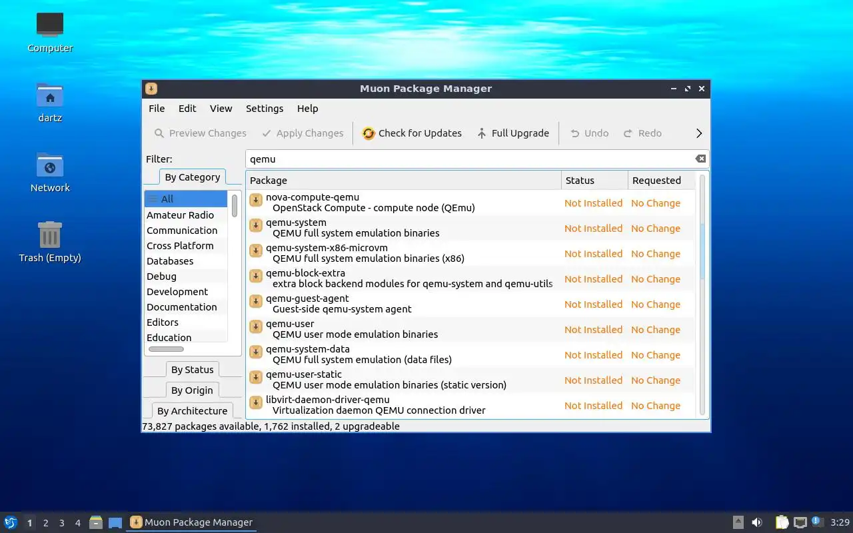
Task: Click the Muon icon in the title bar
Action: click(x=151, y=89)
